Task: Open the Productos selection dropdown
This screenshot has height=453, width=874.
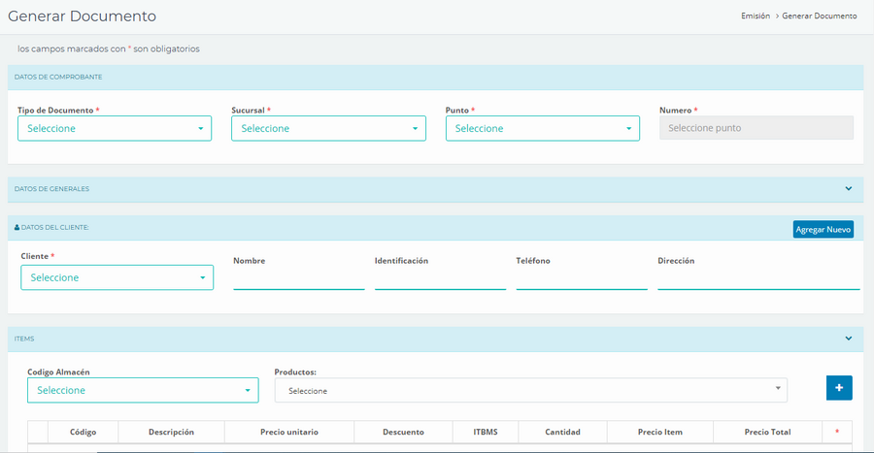Action: pyautogui.click(x=530, y=391)
